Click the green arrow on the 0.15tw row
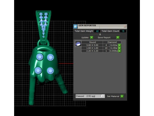The height and width of the screenshot is (116, 154). (120, 48)
